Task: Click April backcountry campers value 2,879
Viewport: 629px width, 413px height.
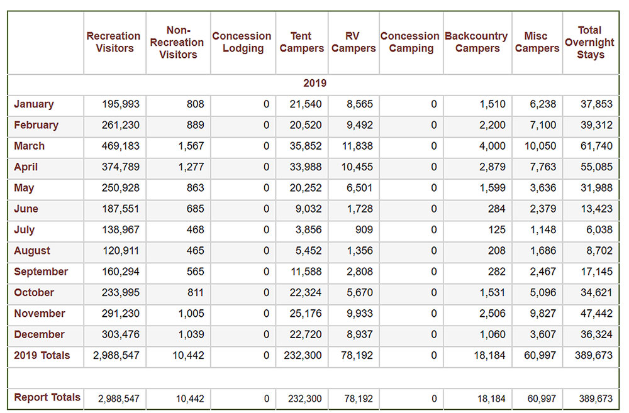Action: tap(493, 167)
